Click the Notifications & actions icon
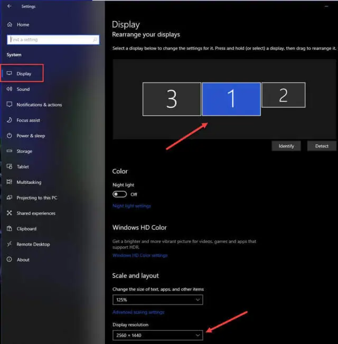The image size is (338, 344). pyautogui.click(x=9, y=104)
